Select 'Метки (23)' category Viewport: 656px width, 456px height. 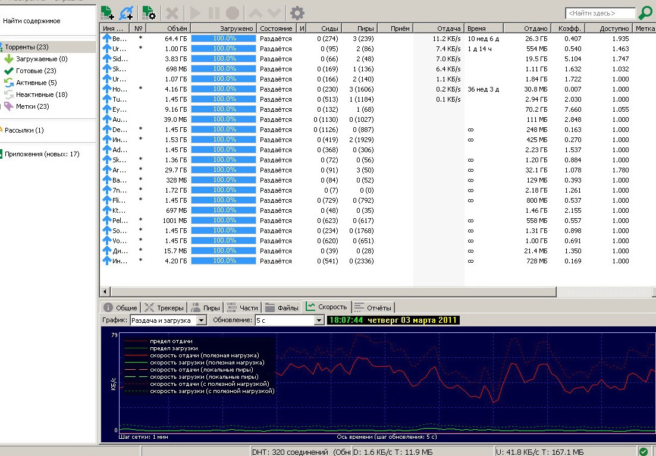32,106
